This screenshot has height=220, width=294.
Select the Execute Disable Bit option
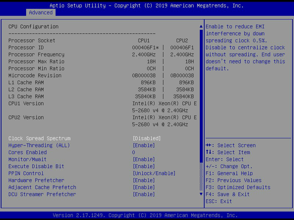(x=36, y=166)
